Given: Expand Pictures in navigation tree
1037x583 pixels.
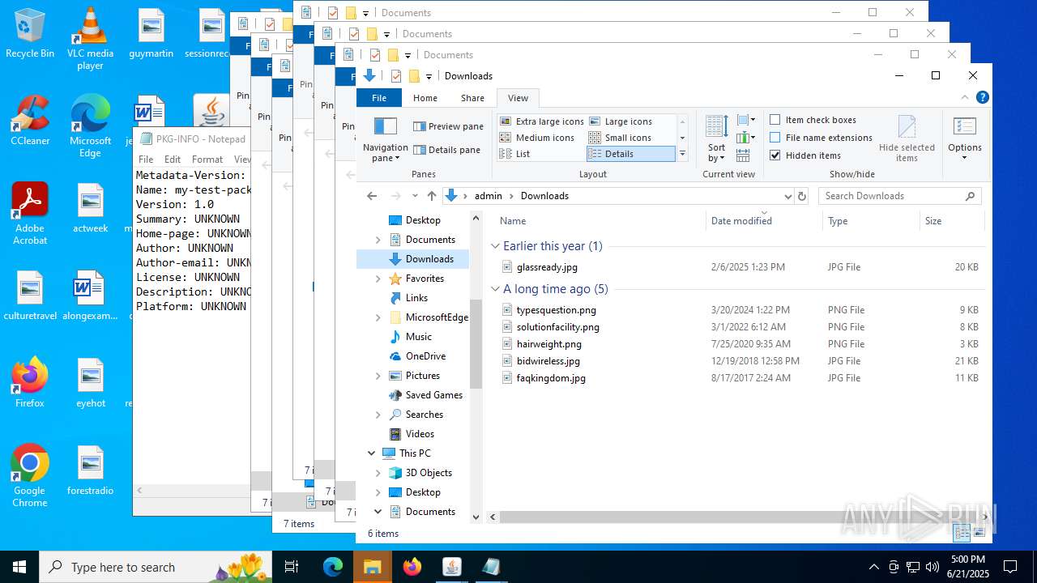Looking at the screenshot, I should [378, 376].
